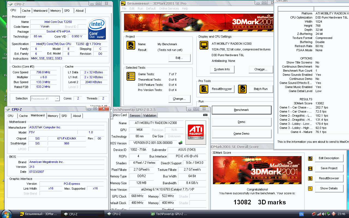Click the Display and CPU Settings monitor icon

(x=204, y=45)
